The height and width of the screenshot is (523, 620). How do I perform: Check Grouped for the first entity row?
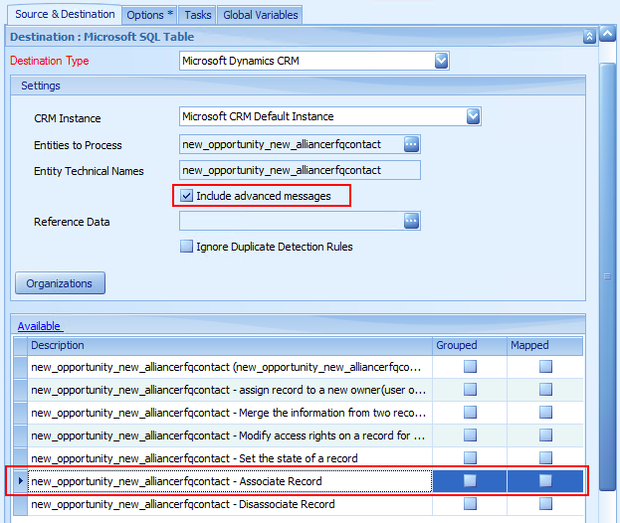click(470, 367)
